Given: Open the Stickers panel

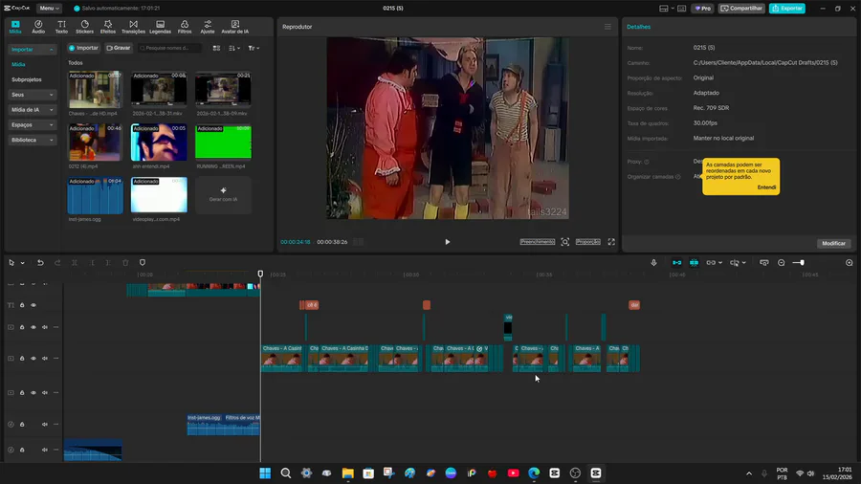Looking at the screenshot, I should (x=84, y=26).
